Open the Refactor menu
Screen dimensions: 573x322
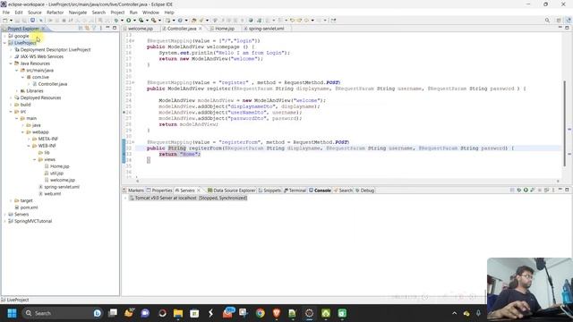pyautogui.click(x=56, y=13)
